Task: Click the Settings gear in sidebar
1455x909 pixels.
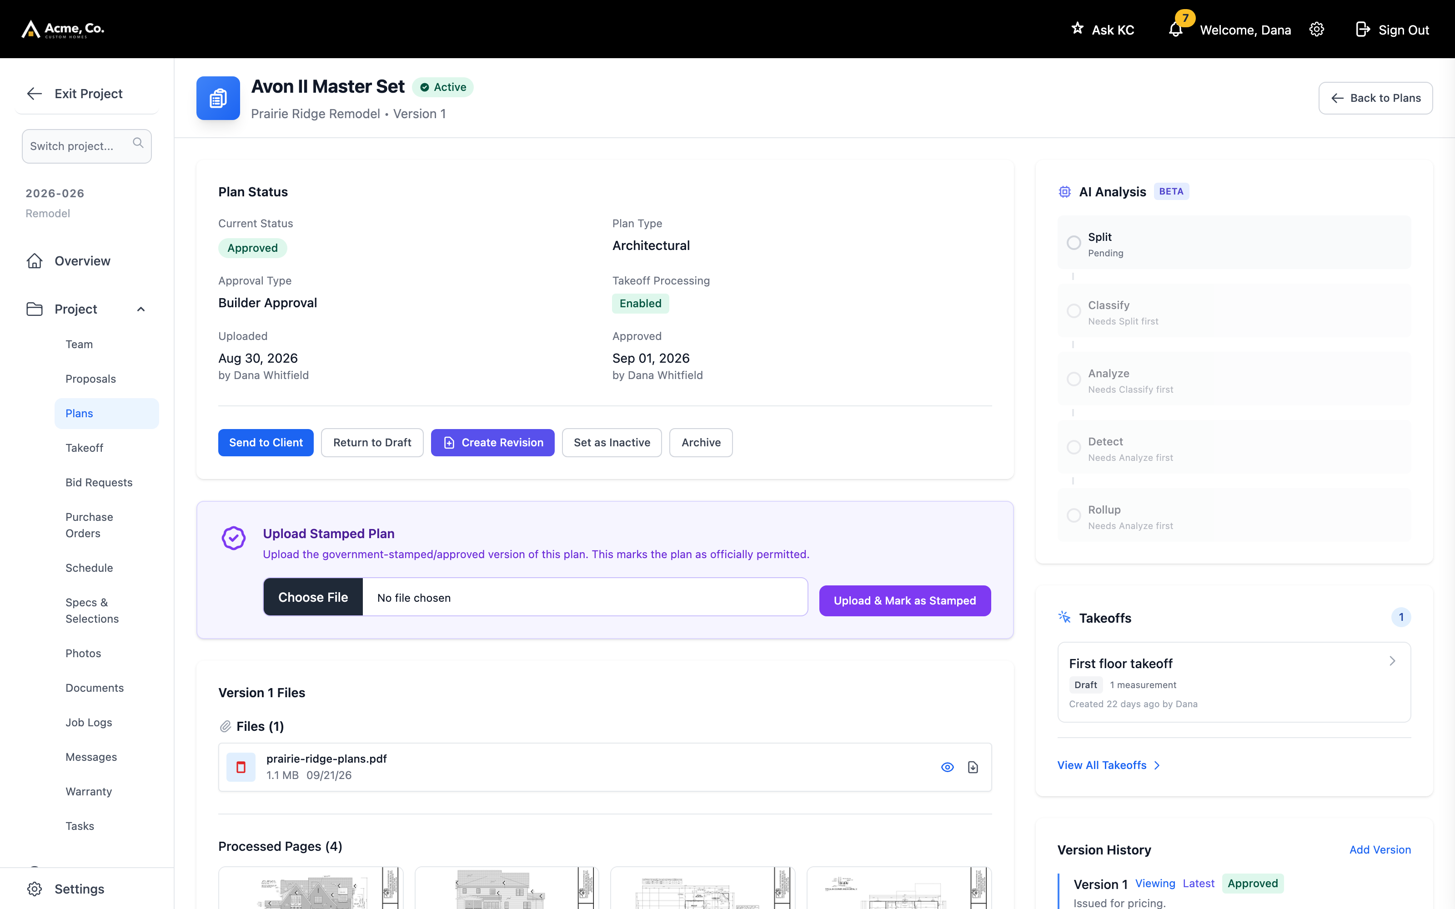Action: click(34, 889)
